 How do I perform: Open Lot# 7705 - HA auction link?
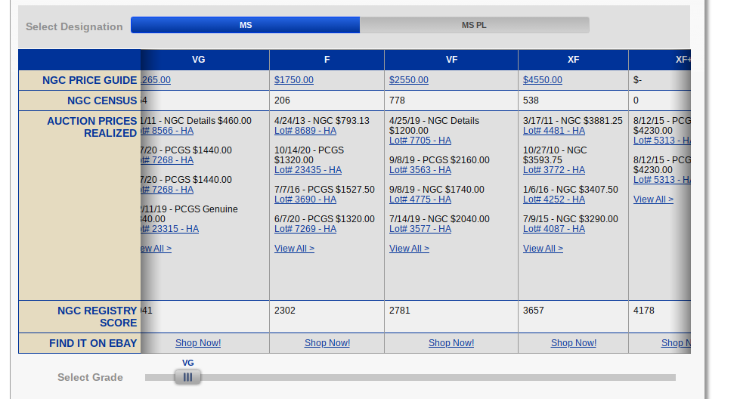coord(420,141)
